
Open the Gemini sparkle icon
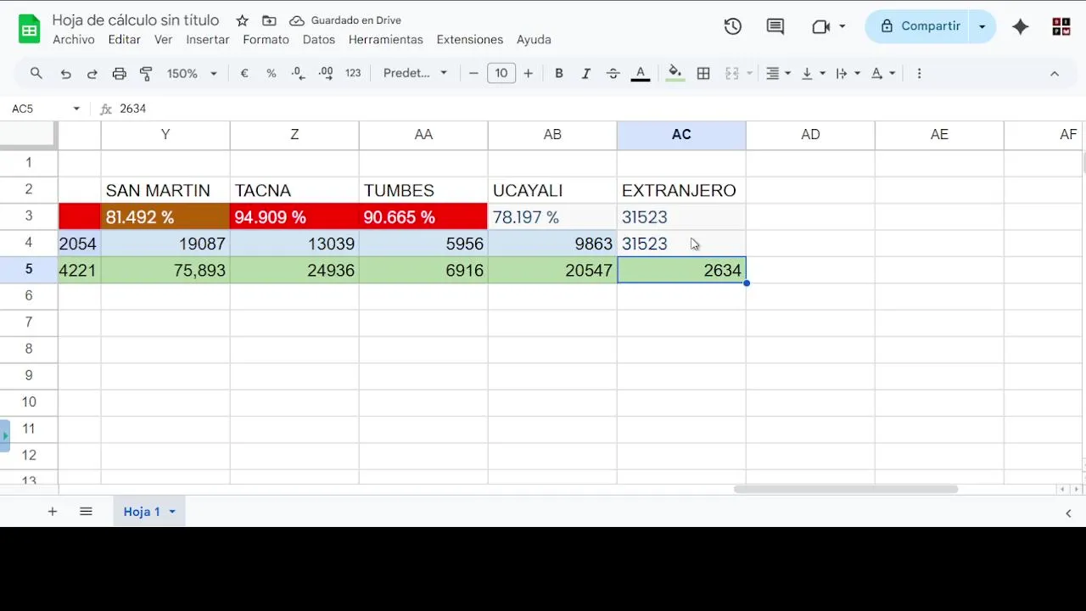tap(1021, 26)
